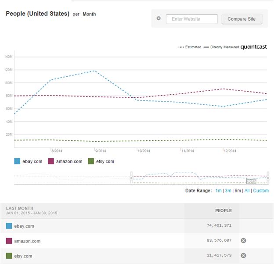Open the Month period dropdown
This screenshot has width=274, height=264.
click(89, 14)
